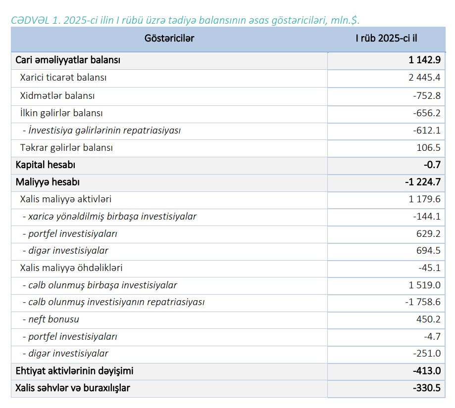The image size is (455, 408).
Task: Select 'xaricə yönəldilmiş birbaşa investisiyalar' row label
Action: coord(109,216)
